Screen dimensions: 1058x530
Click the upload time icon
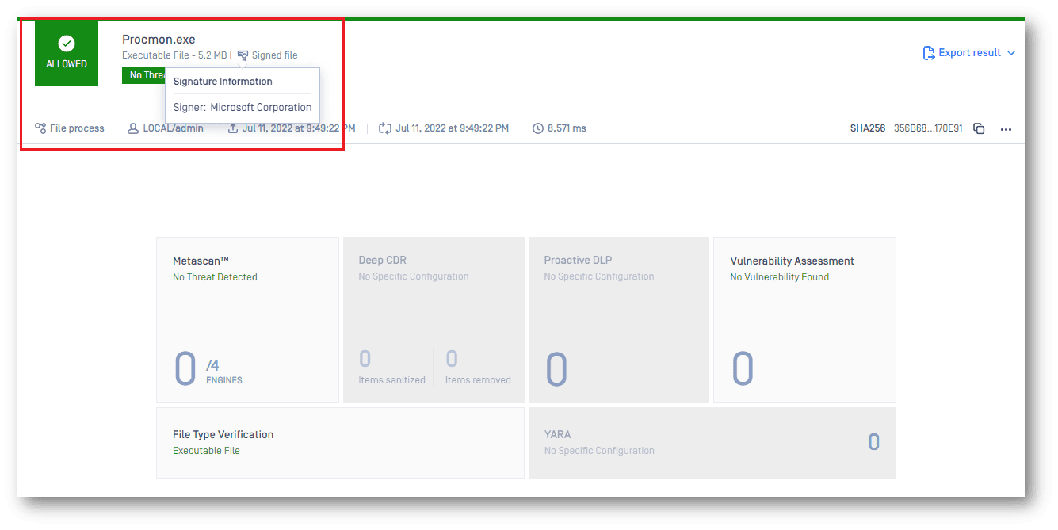233,128
